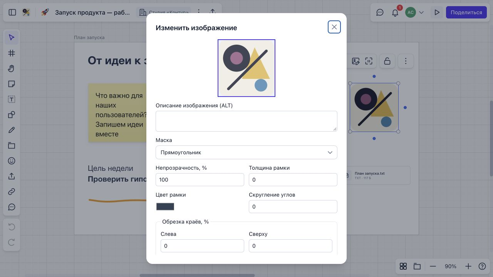Click the vertical scrollbar on the right edge
Image resolution: width=493 pixels, height=277 pixels.
pos(491,138)
